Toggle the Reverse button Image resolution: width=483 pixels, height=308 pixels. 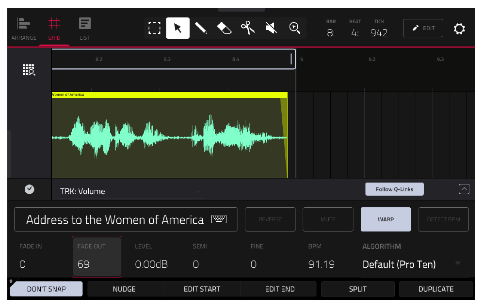pos(270,219)
